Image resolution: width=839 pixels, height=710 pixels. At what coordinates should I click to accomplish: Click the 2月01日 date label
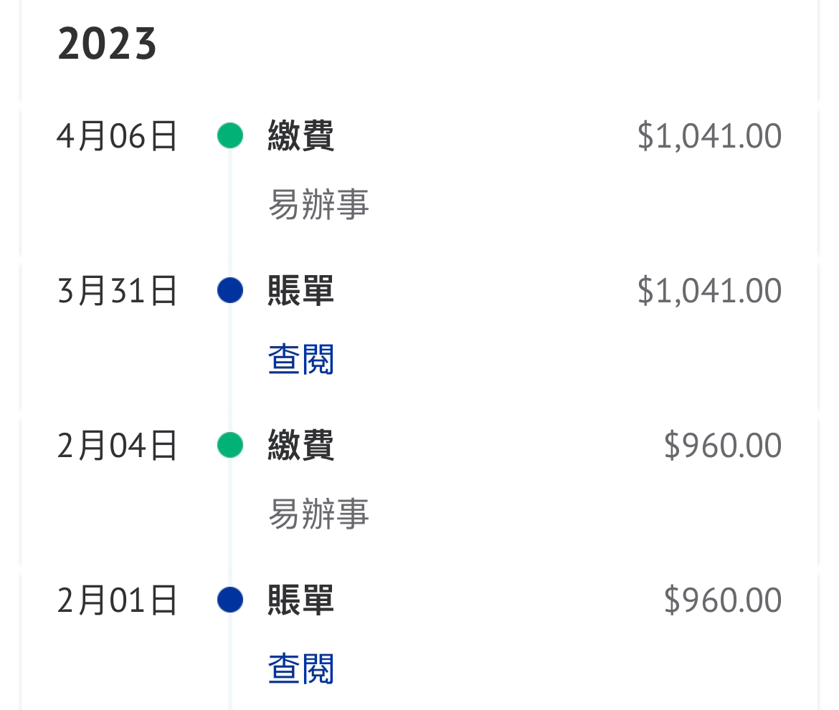[117, 600]
